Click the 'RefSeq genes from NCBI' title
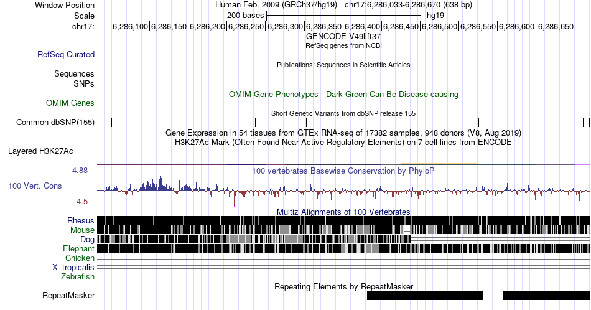The width and height of the screenshot is (591, 310). coord(343,45)
